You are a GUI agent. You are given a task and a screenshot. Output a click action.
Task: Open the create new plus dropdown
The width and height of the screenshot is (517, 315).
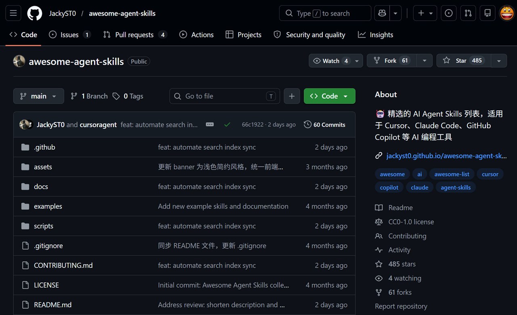[x=425, y=13]
